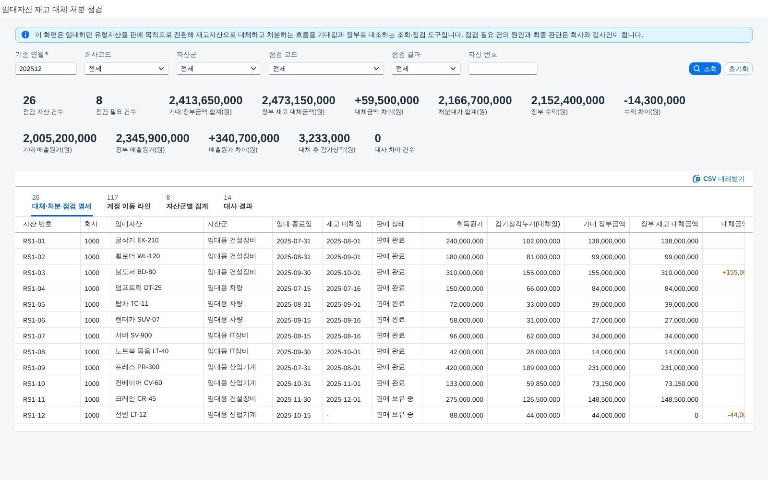Viewport: 768px width, 480px height.
Task: Click the +340,700,000 매출원가 차이 figure
Action: (244, 138)
